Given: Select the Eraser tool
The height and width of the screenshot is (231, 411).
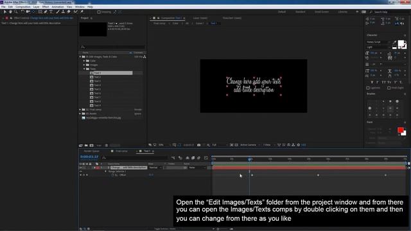Looking at the screenshot, I should click(x=69, y=12).
